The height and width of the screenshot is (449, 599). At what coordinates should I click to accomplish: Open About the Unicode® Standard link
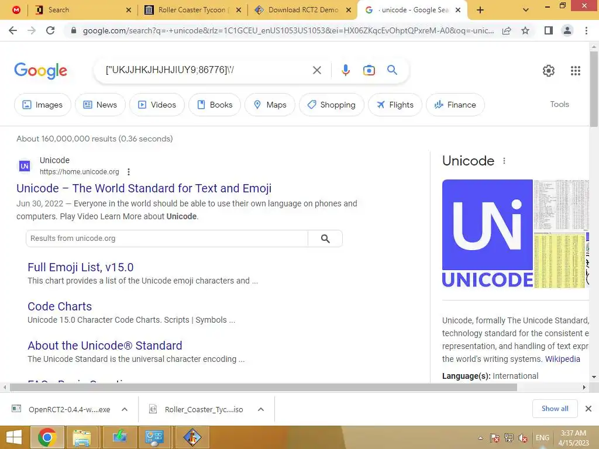click(x=105, y=346)
